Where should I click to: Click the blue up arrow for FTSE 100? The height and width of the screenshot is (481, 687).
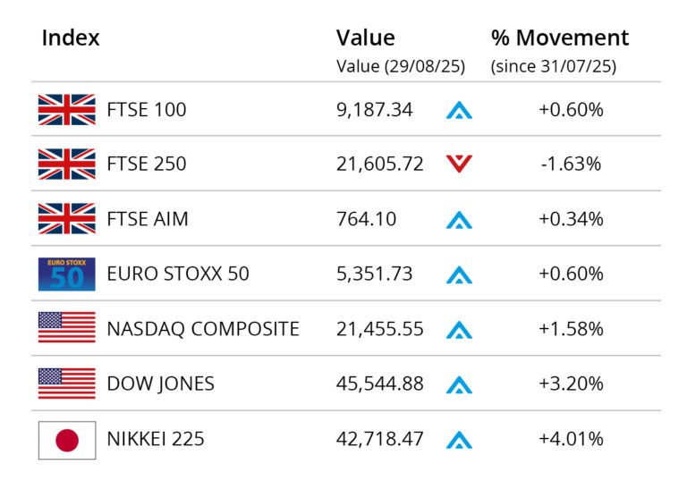pos(459,110)
